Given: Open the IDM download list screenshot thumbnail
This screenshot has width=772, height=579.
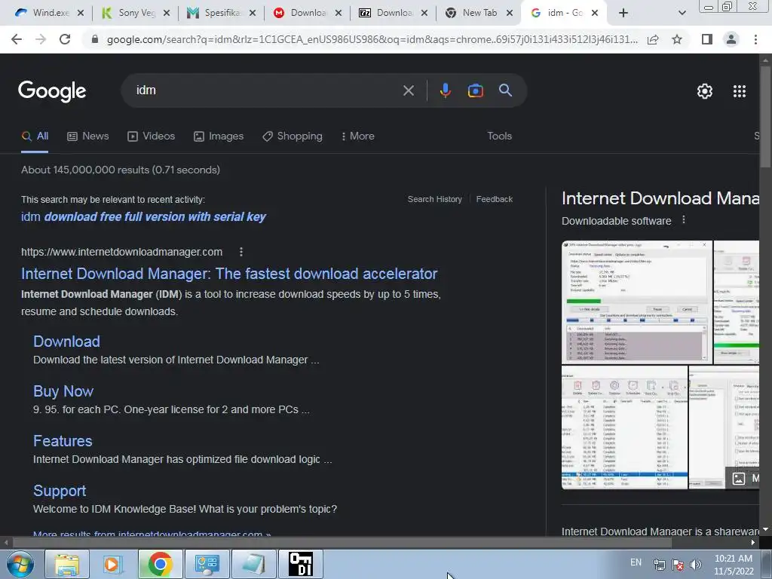Looking at the screenshot, I should [x=624, y=427].
